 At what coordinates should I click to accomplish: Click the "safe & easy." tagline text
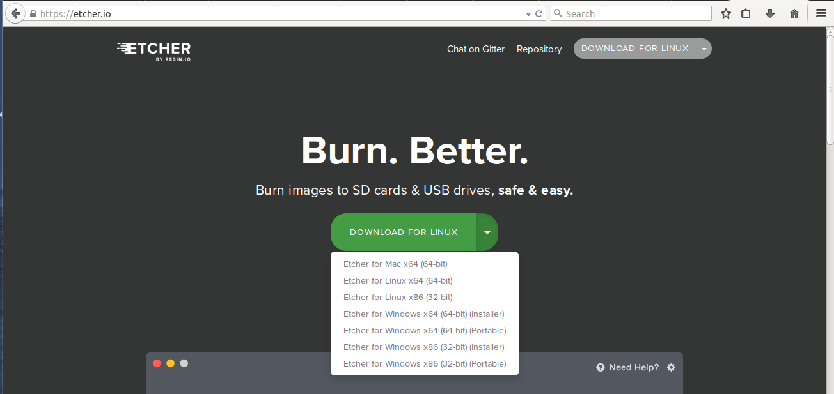coord(535,190)
